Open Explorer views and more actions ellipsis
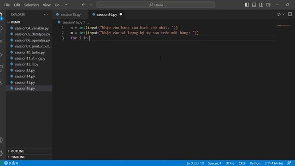Screen dimensions: 295x166 click(46, 14)
